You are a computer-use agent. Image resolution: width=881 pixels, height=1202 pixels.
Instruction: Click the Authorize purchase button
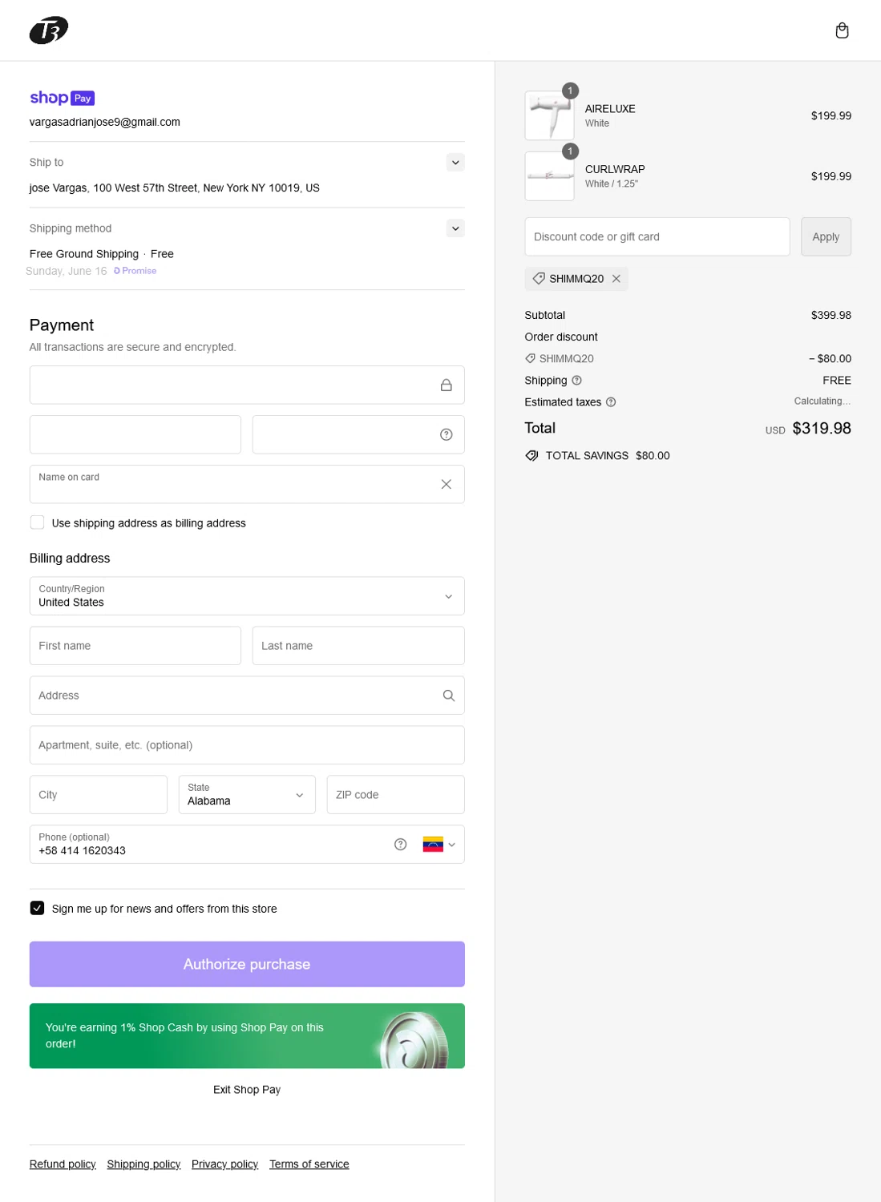point(247,964)
